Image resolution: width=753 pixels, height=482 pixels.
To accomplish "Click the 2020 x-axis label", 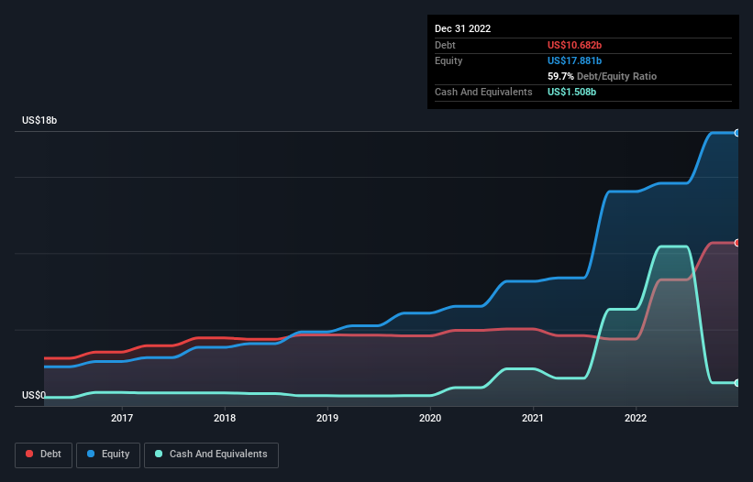I will 430,418.
